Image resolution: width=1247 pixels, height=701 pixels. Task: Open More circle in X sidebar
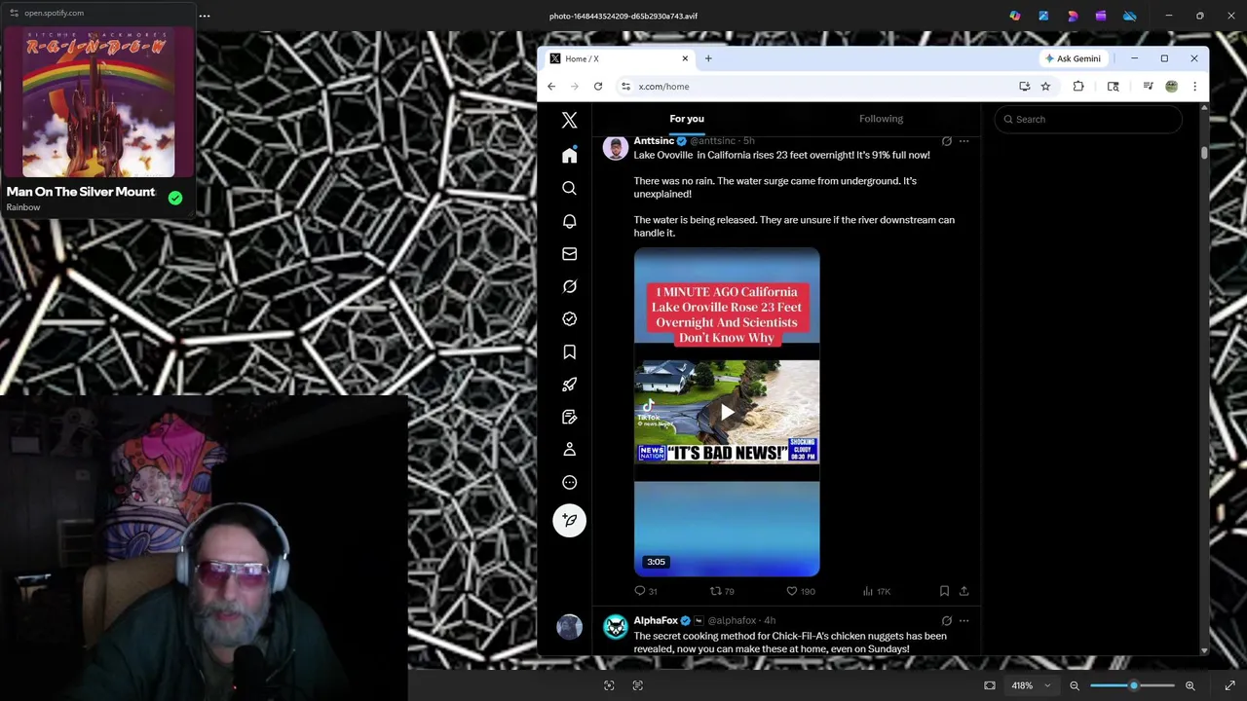[x=569, y=482]
